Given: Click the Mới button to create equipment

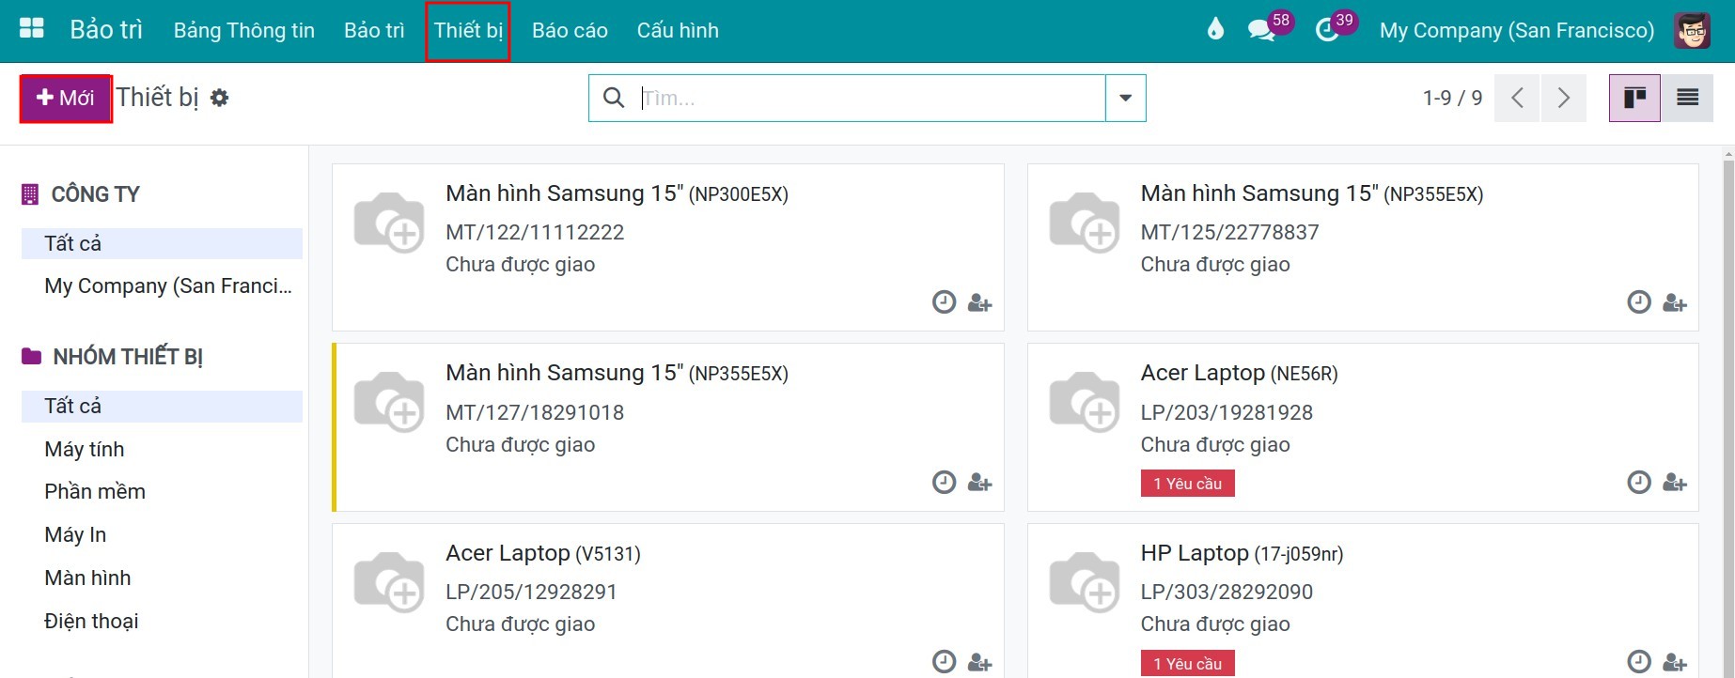Looking at the screenshot, I should point(66,98).
